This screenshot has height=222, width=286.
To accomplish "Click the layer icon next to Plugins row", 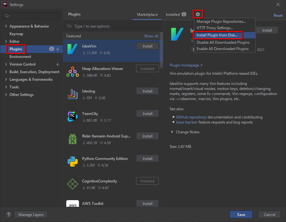I will tap(58, 49).
